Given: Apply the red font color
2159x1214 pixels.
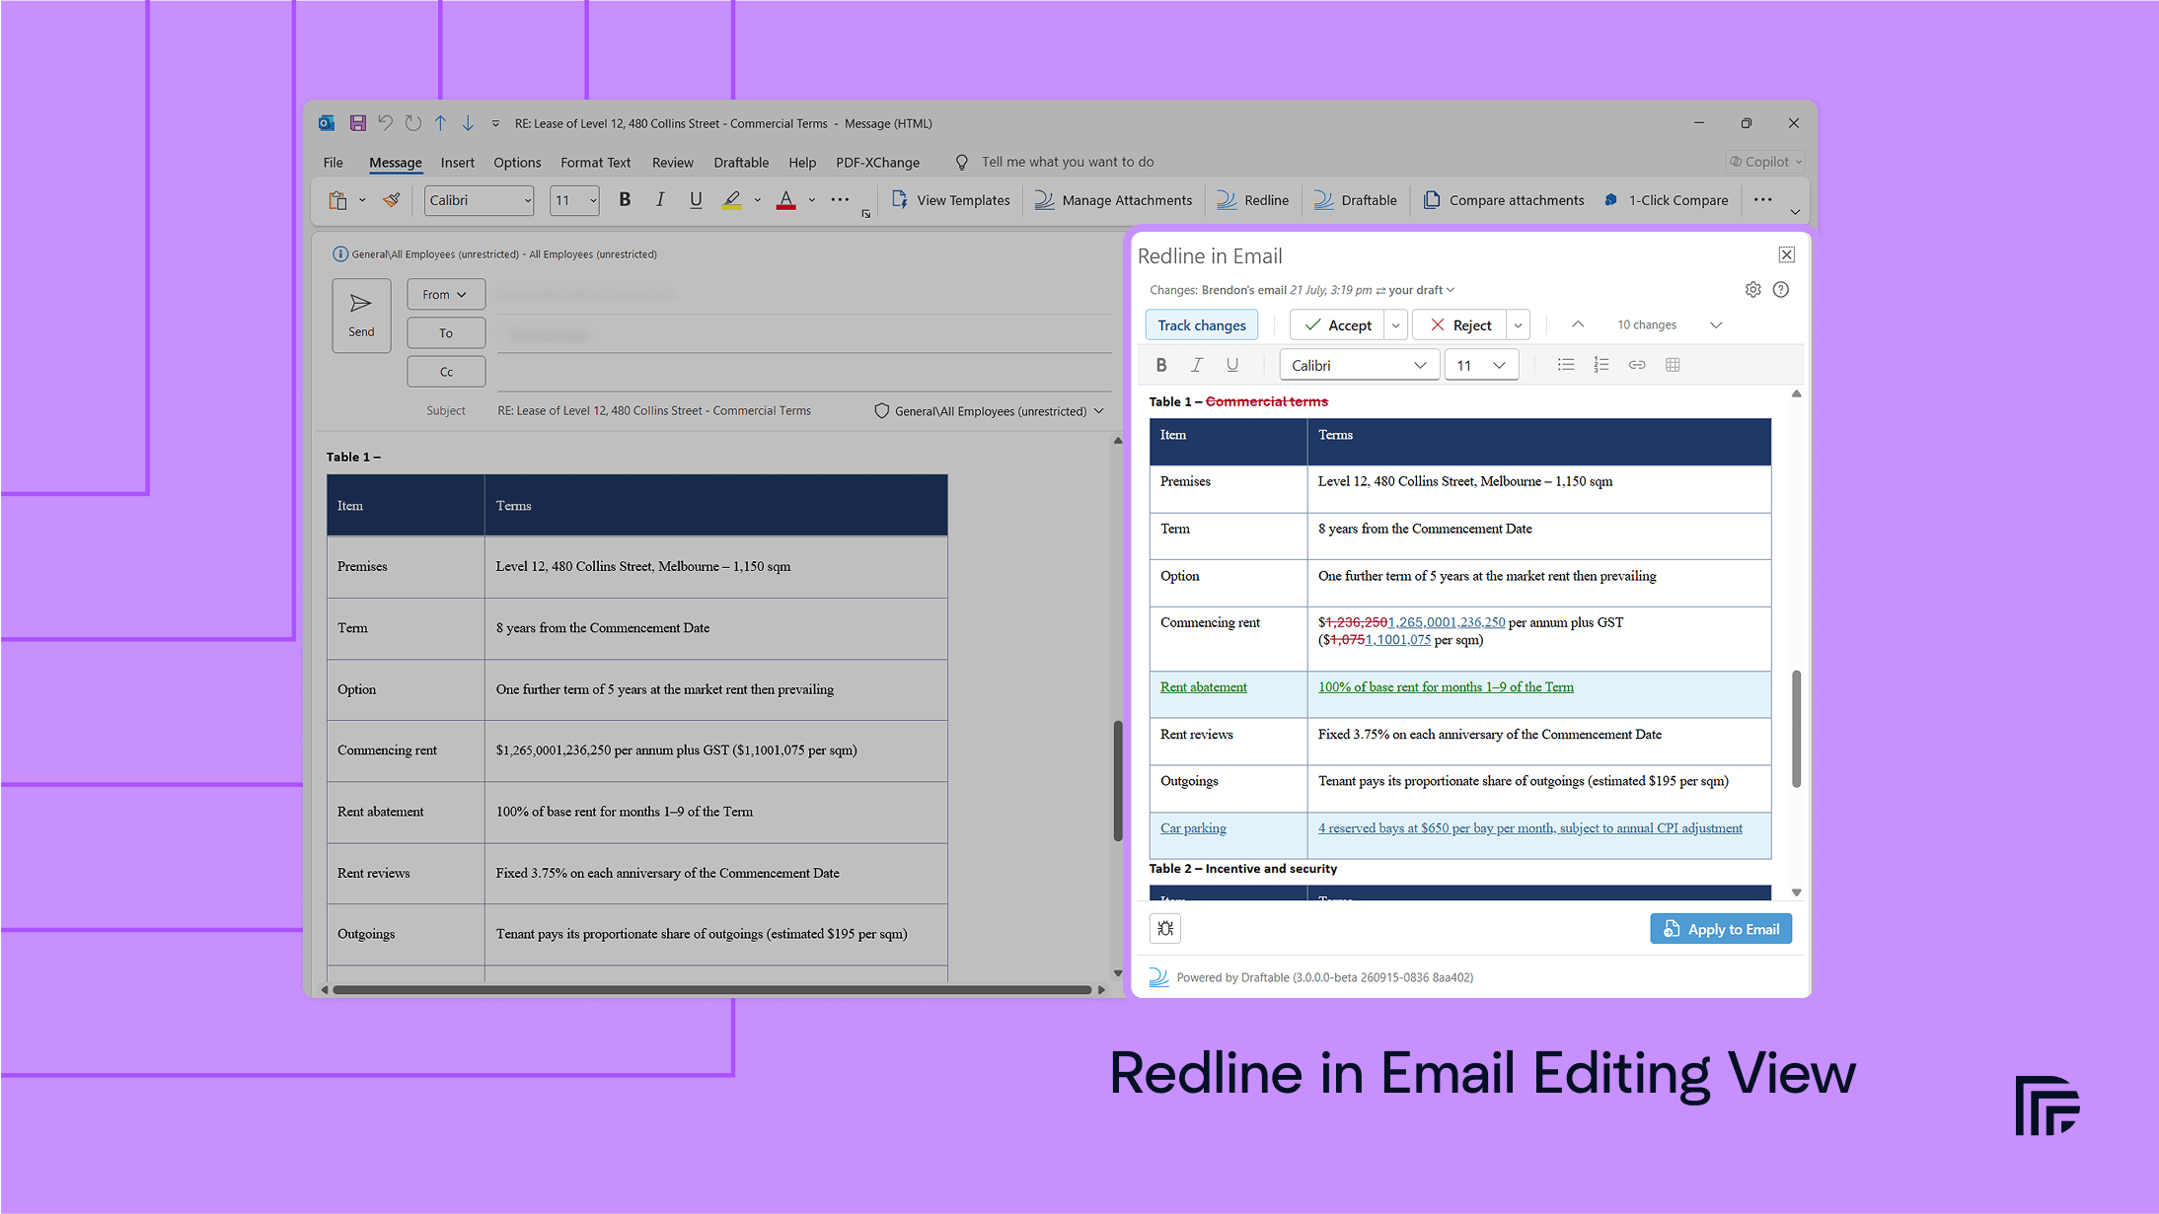Looking at the screenshot, I should tap(786, 200).
